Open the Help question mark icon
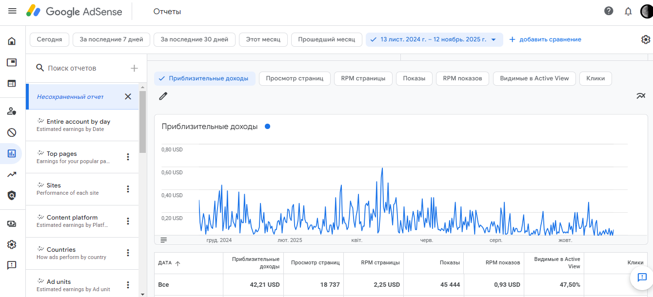Screen dimensions: 653x297 pos(609,11)
